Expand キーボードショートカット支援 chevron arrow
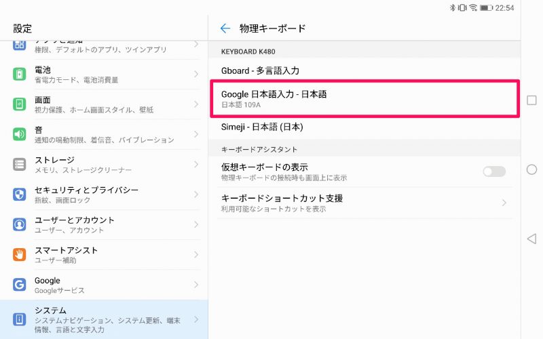The image size is (543, 339). (x=504, y=203)
